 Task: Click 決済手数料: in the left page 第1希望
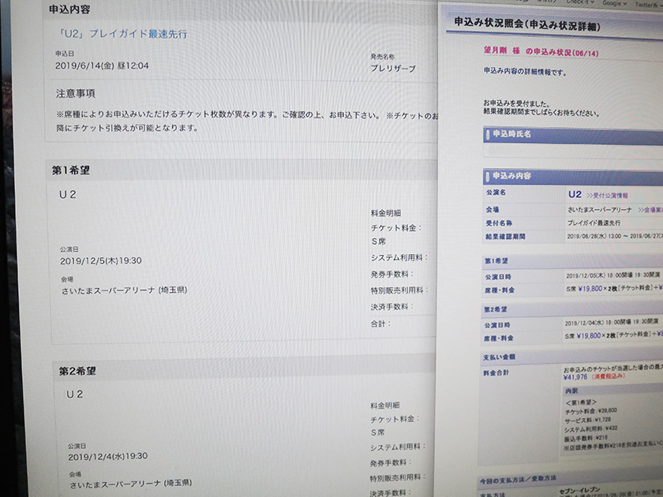392,307
